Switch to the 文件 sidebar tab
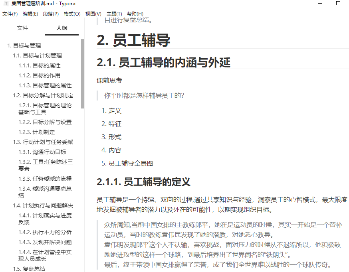349x272 pixels. tap(22, 28)
